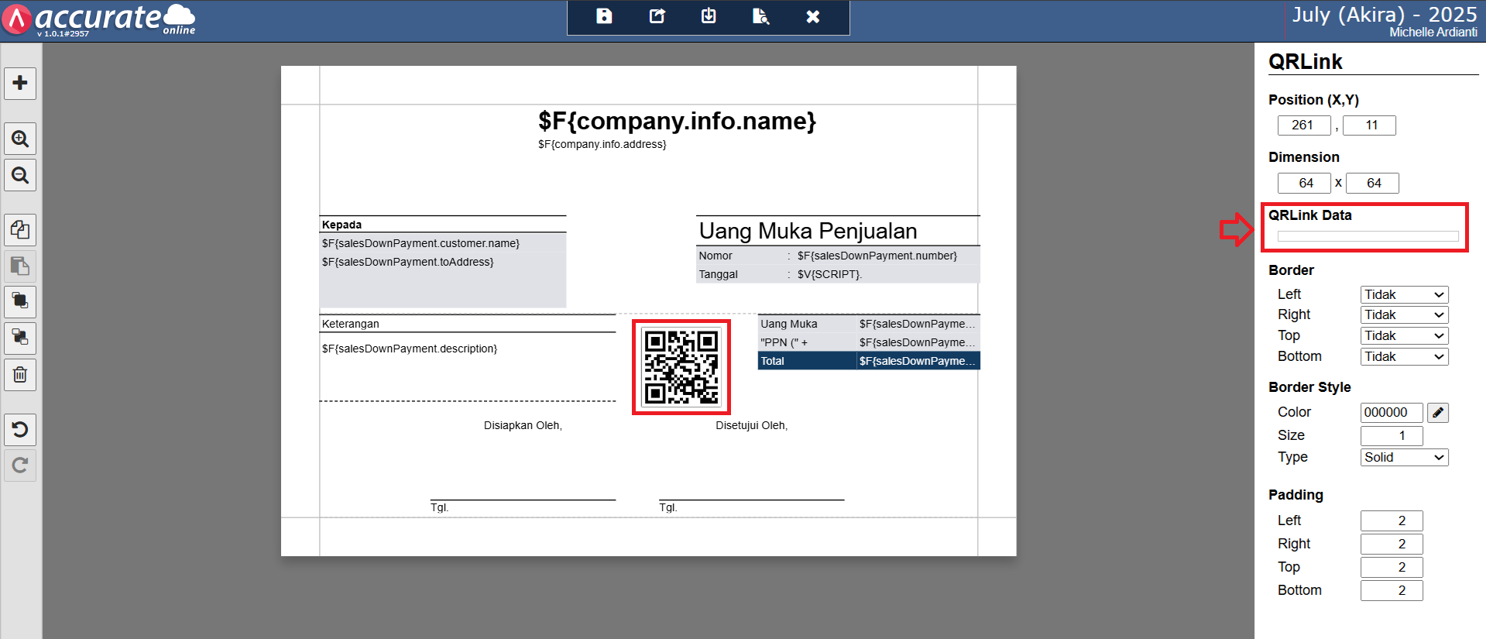
Task: Click the Padding Left input field
Action: click(x=1392, y=520)
